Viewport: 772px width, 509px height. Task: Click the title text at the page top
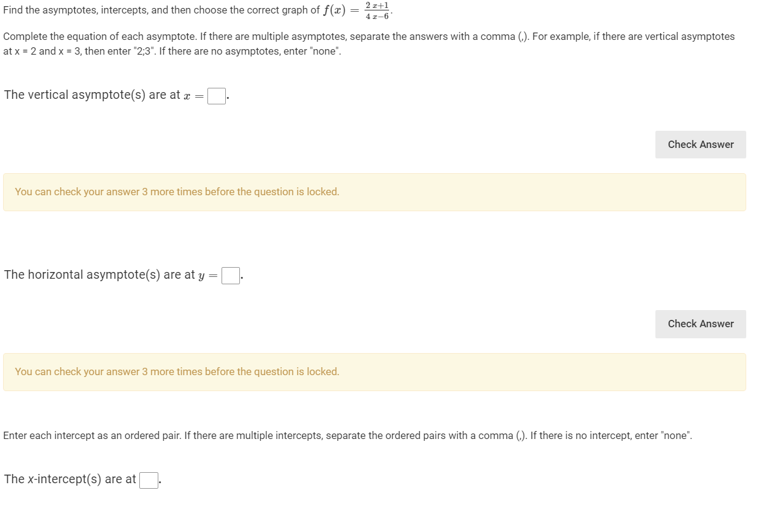pyautogui.click(x=184, y=10)
